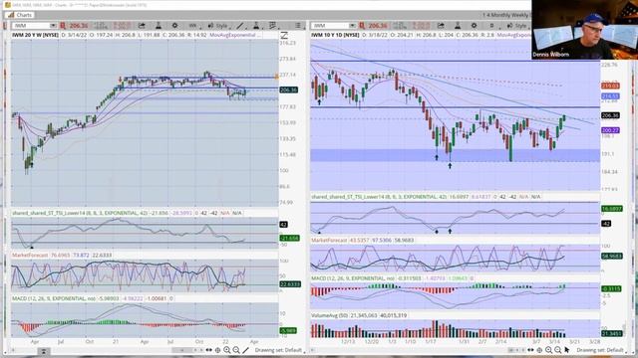Click the Monthly Weekly workspace label

point(506,15)
